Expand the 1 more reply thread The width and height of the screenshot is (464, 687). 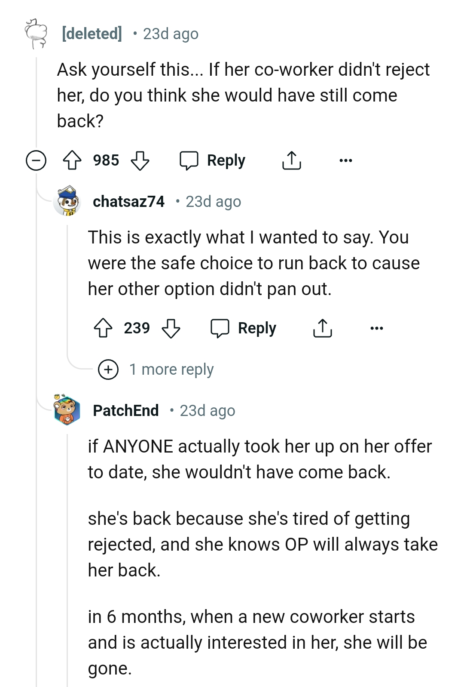[108, 369]
